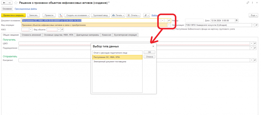This screenshot has width=261, height=115.
Task: Open the Драгоценные материалы tab
Action: click(x=88, y=35)
